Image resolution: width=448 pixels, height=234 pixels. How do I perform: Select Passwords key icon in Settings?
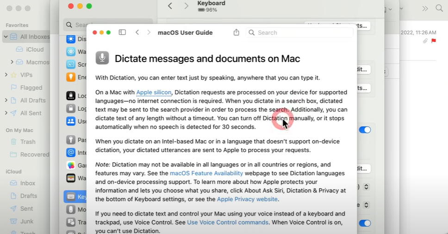[71, 140]
